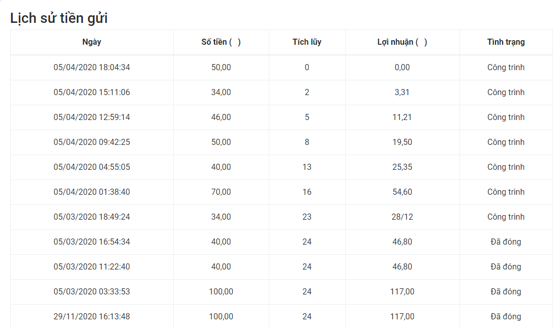
Task: Select the 54,60 profit cell
Action: (x=402, y=192)
